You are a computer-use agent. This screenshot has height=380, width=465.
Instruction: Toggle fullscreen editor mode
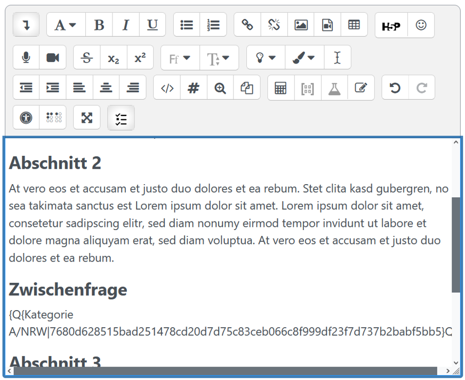tap(86, 118)
